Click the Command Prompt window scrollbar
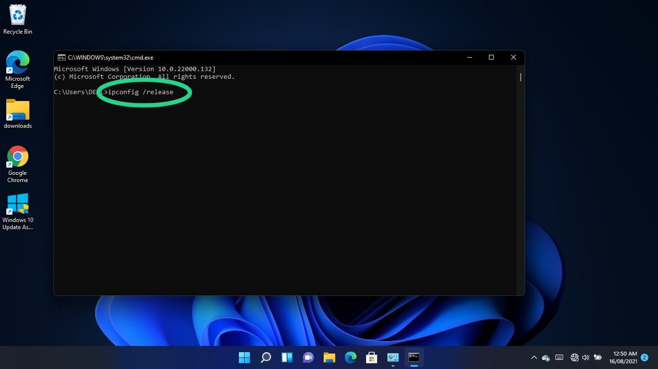Screen dimensions: 658x369 click(520, 77)
